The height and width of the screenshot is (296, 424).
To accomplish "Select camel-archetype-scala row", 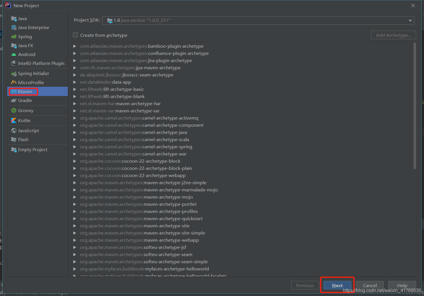I will coord(243,139).
